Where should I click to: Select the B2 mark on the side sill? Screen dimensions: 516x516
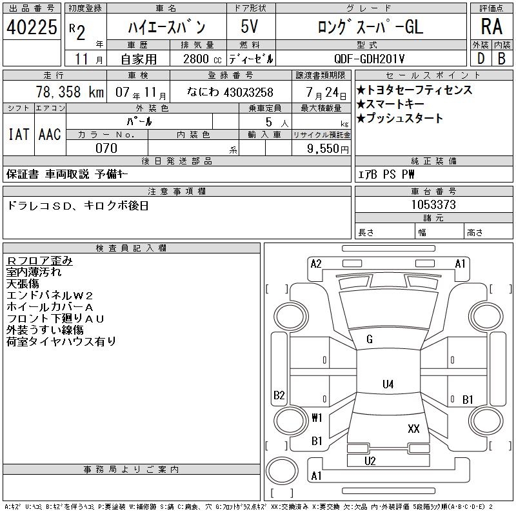tap(279, 395)
